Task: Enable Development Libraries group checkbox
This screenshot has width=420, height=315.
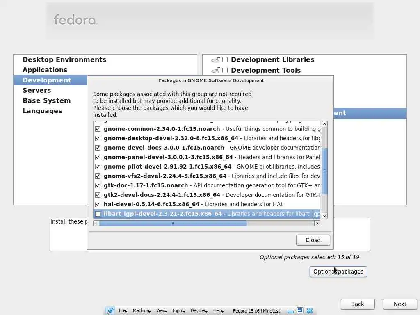Action: (225, 59)
